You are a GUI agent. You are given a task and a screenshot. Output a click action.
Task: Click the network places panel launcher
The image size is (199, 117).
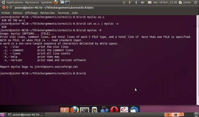[x=62, y=2]
